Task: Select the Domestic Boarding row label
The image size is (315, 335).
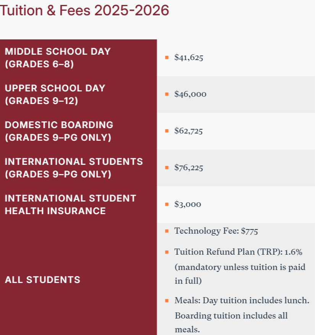Action: point(59,131)
